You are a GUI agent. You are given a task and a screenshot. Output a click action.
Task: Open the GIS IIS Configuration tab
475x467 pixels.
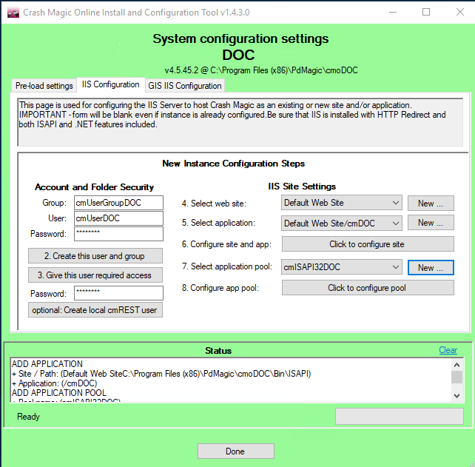tap(185, 86)
